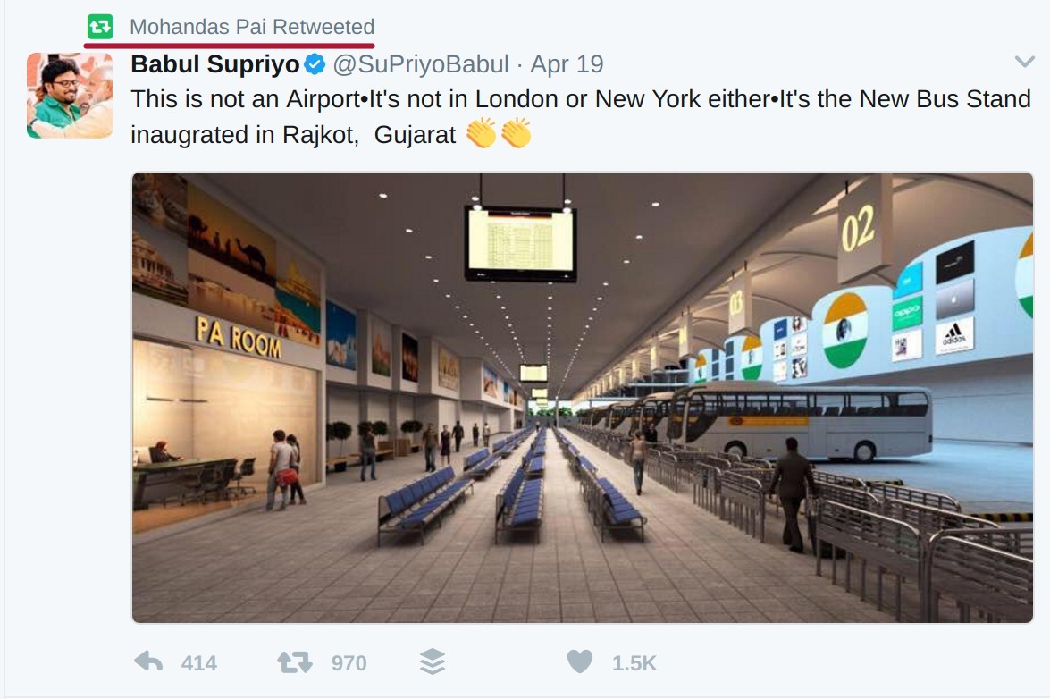Open the @SuPriyoBabul handle link
1050x699 pixels.
(x=421, y=64)
